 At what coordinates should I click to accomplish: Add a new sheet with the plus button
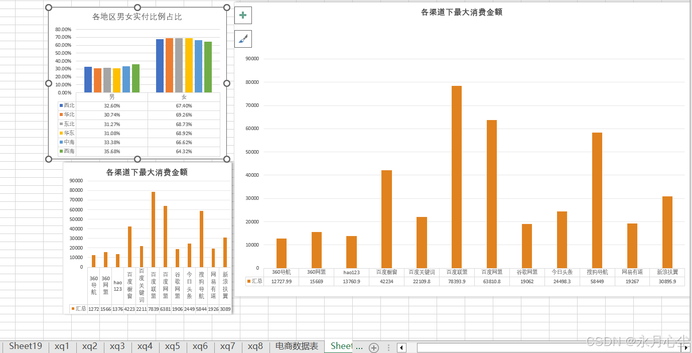[374, 347]
